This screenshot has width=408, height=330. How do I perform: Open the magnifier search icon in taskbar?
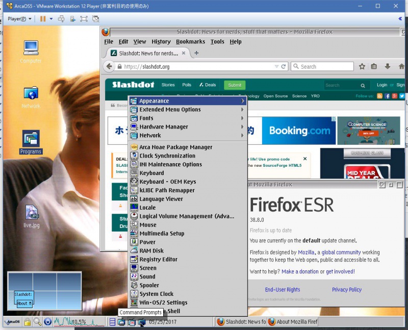coord(37,322)
